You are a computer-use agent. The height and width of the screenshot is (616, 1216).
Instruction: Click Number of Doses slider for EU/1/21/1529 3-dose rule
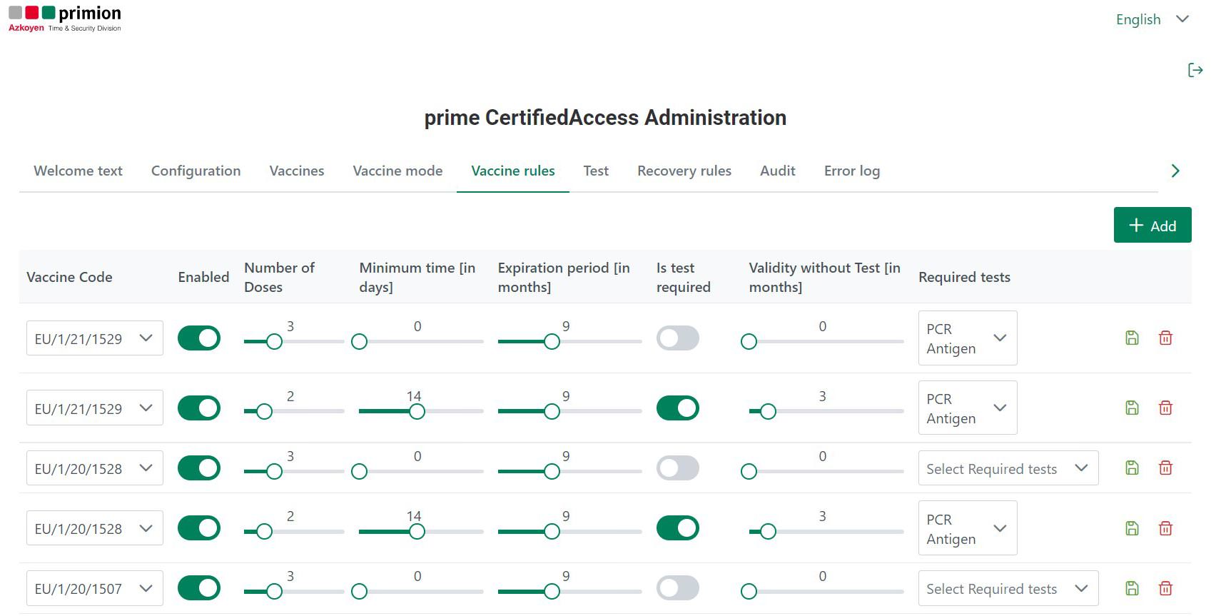click(294, 342)
